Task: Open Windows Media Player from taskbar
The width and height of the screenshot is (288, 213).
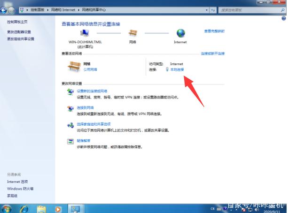Action: coord(58,209)
